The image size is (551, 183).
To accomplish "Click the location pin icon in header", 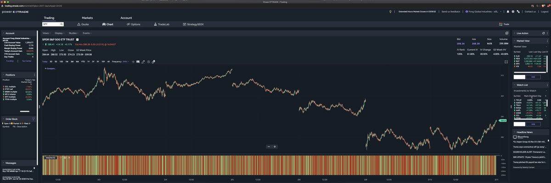I will [x=390, y=11].
